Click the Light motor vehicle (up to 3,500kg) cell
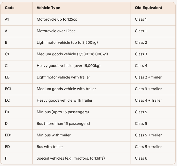 [82, 43]
